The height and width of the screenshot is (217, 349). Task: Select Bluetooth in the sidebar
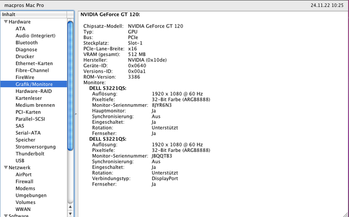click(27, 43)
